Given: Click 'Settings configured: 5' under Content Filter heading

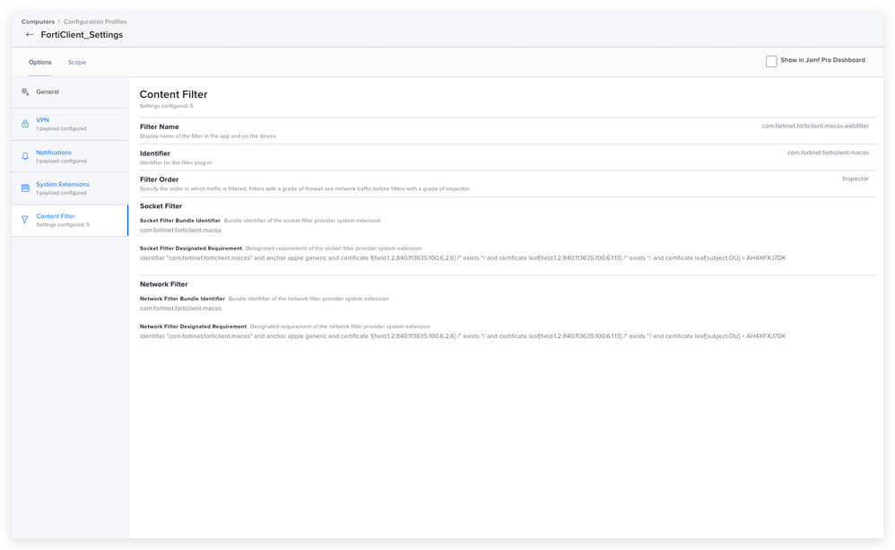Looking at the screenshot, I should point(167,106).
